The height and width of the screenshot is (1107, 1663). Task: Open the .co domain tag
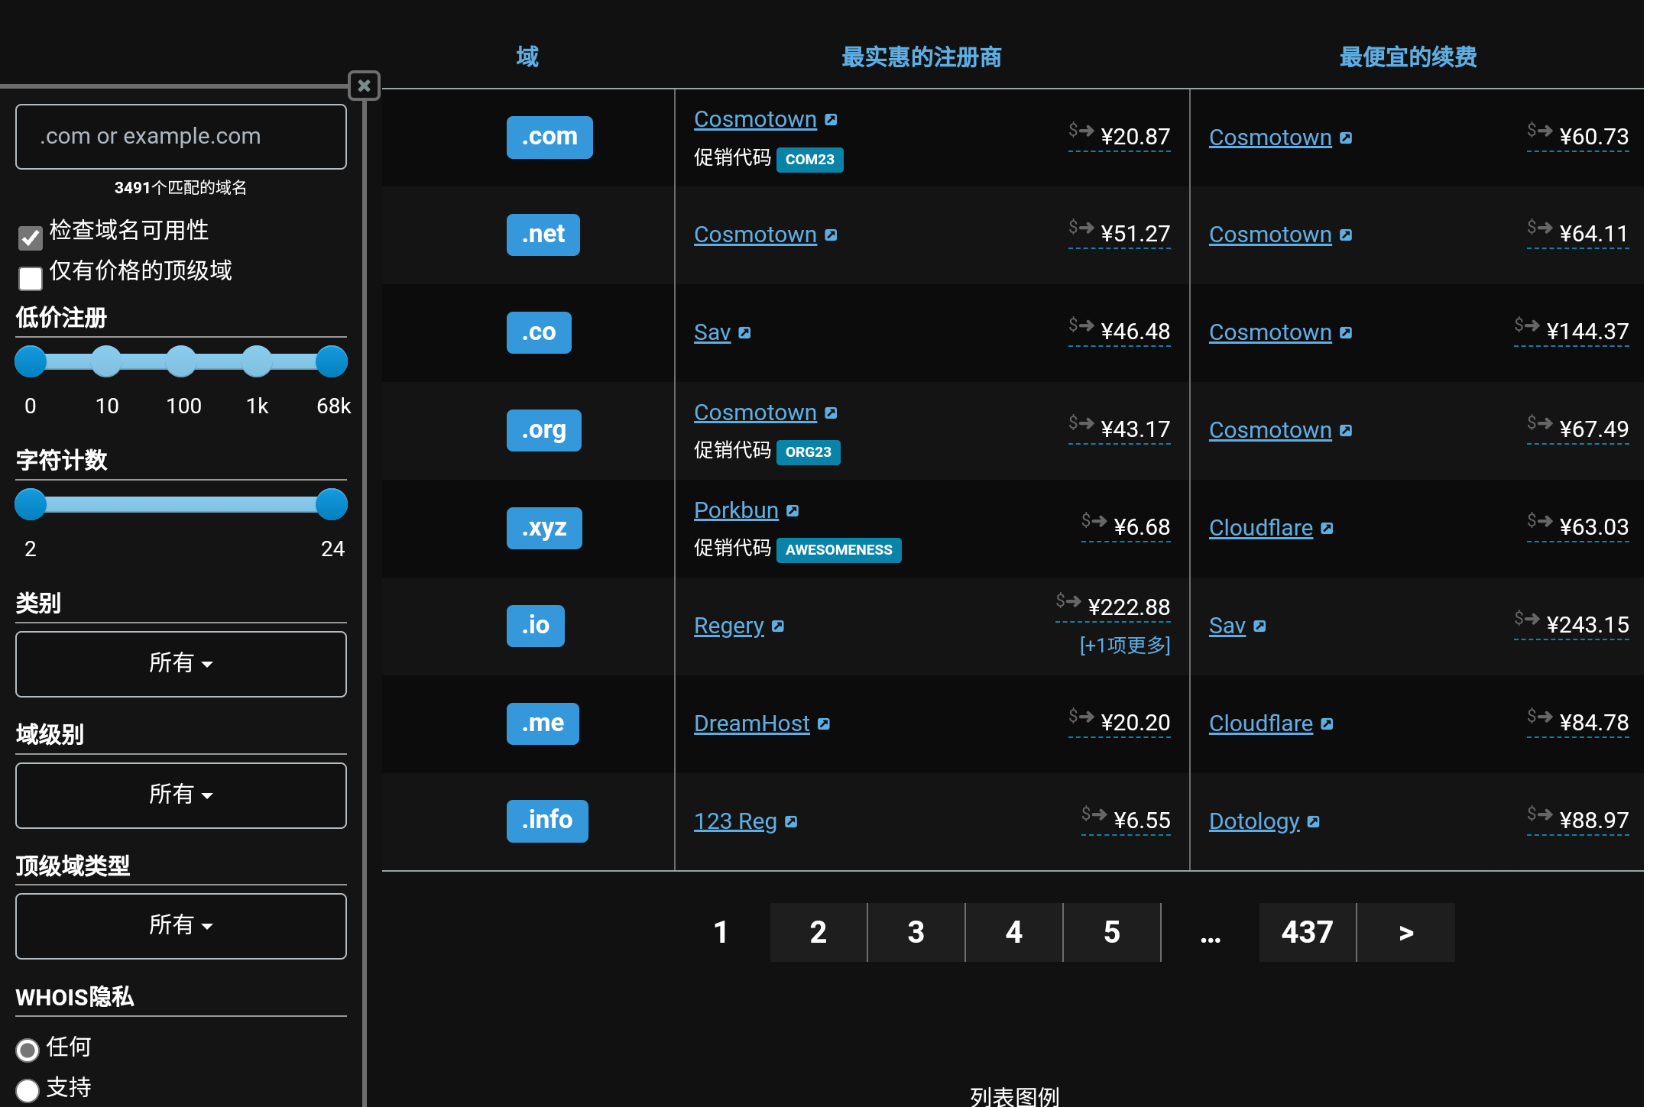539,332
